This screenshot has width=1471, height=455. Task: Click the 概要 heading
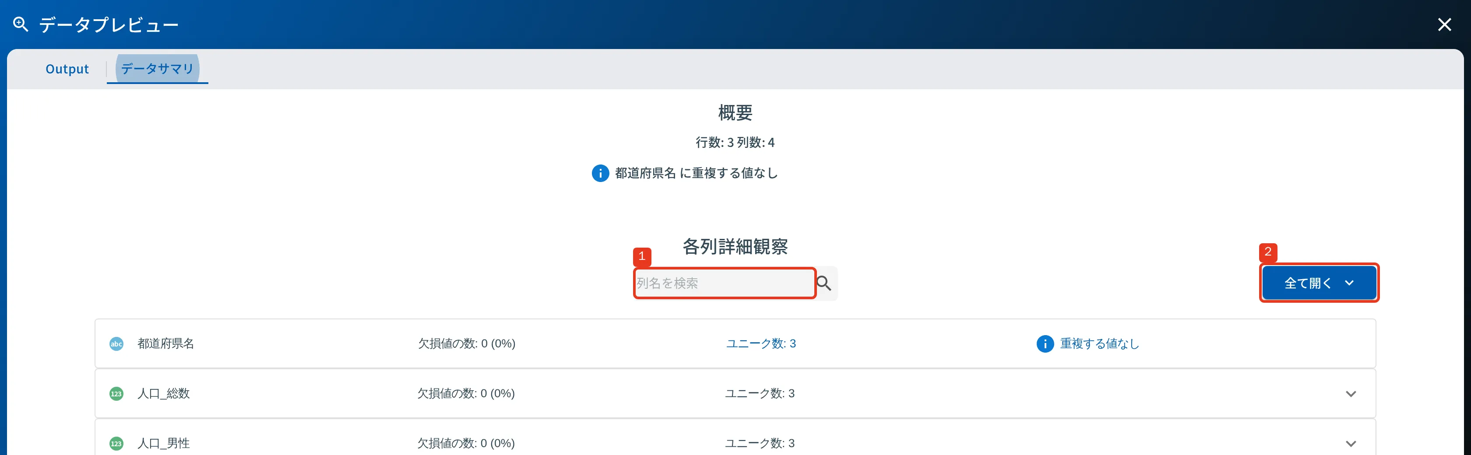pos(735,112)
